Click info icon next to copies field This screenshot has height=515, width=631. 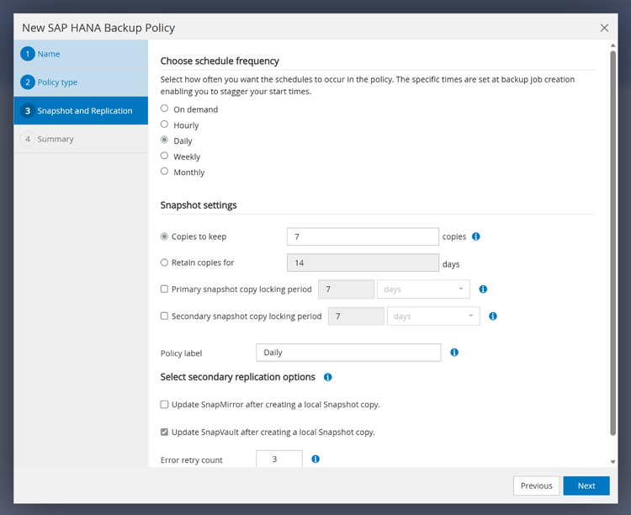point(476,236)
